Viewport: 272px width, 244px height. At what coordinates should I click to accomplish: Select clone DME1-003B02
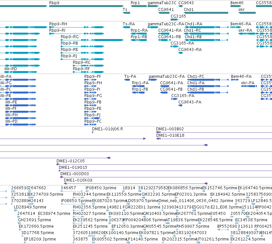click(170, 129)
